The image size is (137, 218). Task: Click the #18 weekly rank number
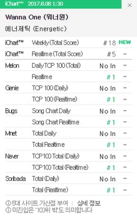(110, 43)
